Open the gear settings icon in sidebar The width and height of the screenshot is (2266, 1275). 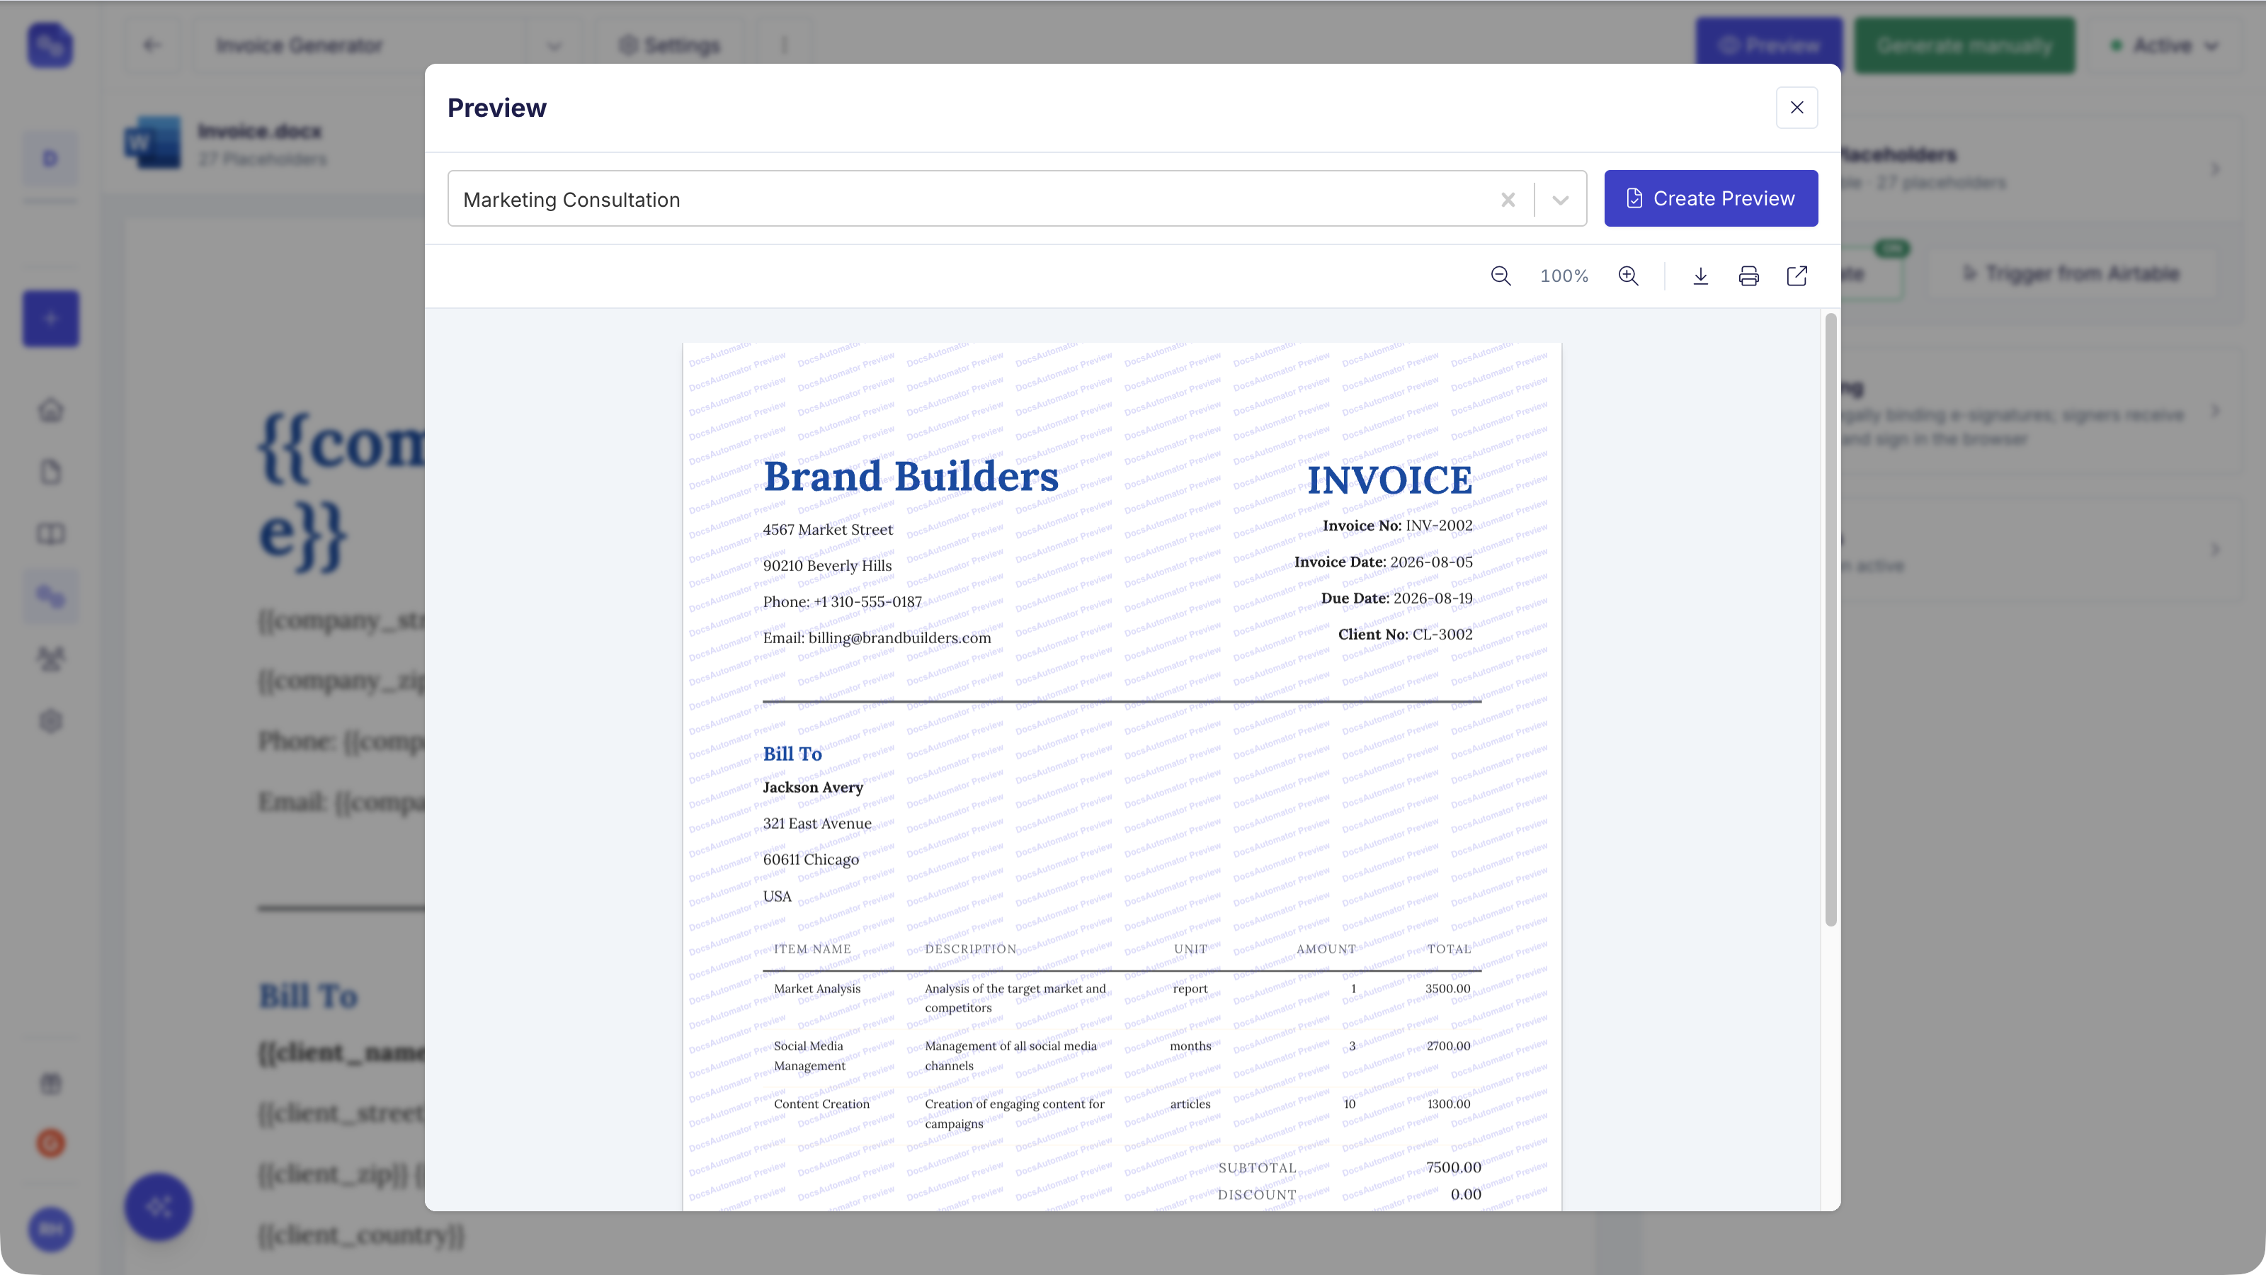click(x=51, y=722)
